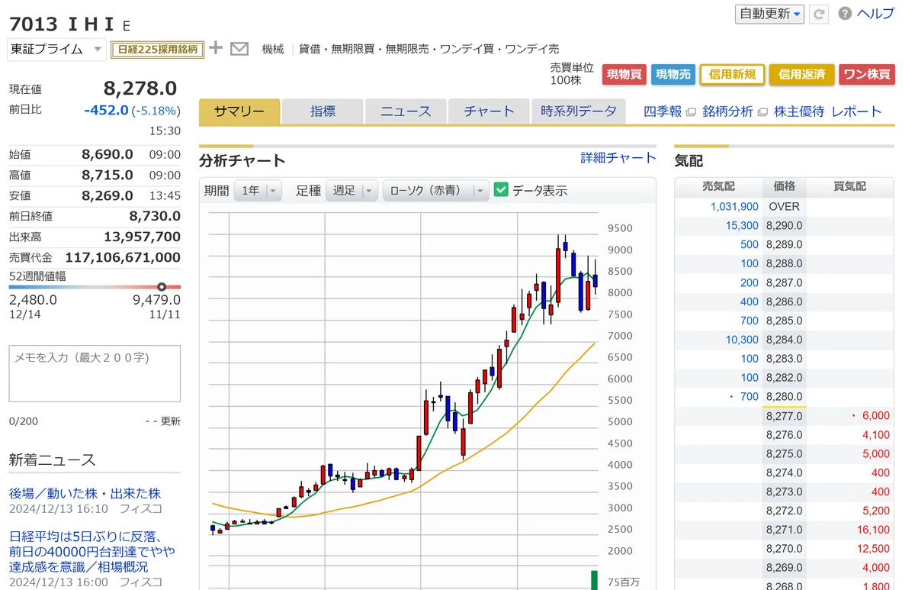Viewport: 915px width, 590px height.
Task: Click the memo 更新 button
Action: click(163, 421)
